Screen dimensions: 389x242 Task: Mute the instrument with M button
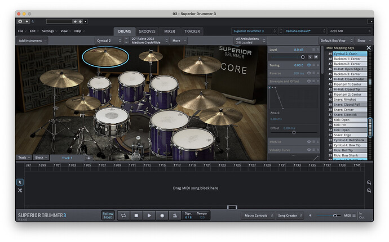[x=316, y=57]
